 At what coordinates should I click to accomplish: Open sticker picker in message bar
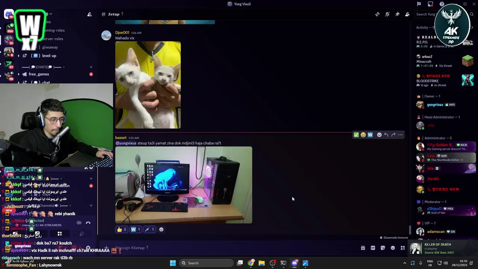point(383,248)
